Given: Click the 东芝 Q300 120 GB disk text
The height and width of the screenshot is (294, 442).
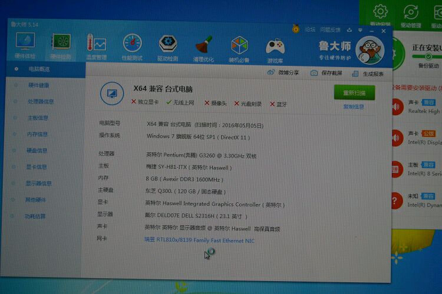Looking at the screenshot, I should coord(186,191).
